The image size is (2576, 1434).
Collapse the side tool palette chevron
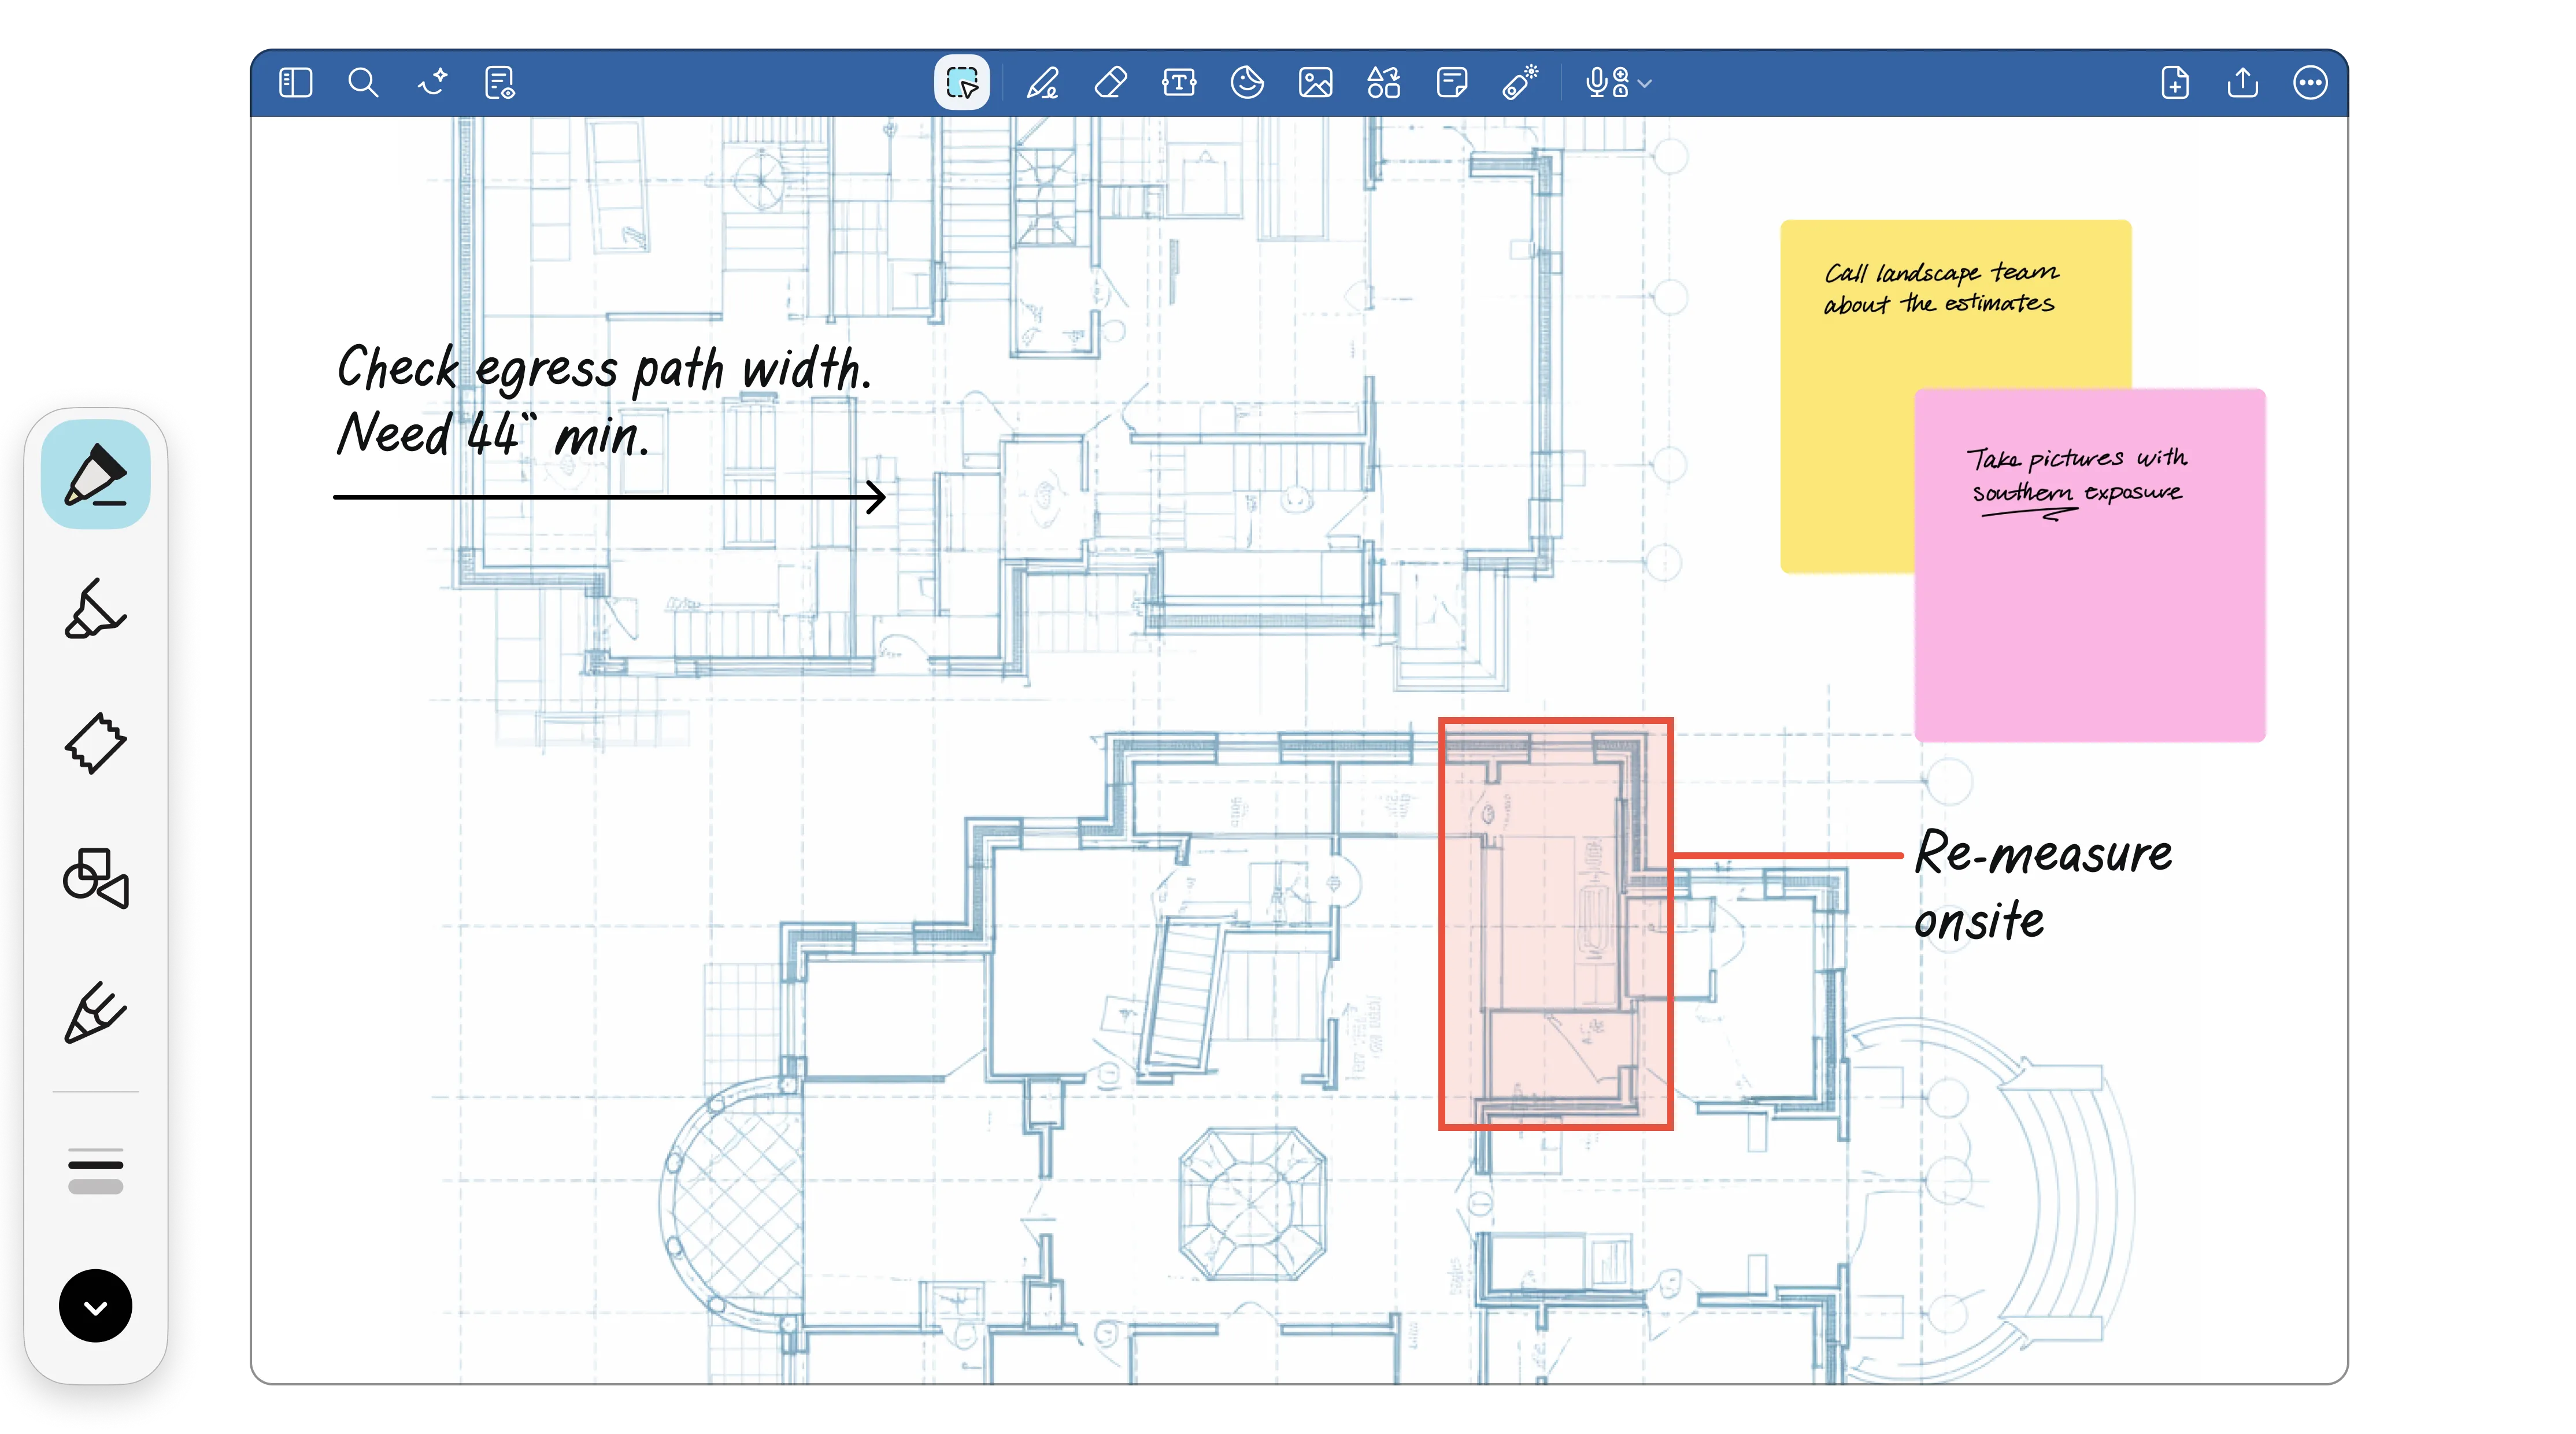96,1306
